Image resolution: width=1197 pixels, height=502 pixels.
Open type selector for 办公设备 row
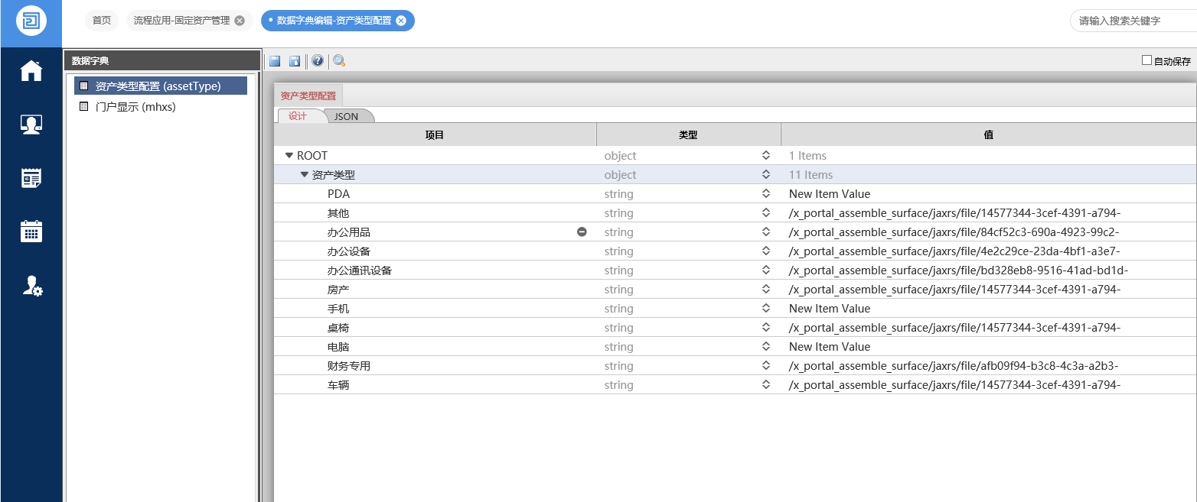[766, 251]
